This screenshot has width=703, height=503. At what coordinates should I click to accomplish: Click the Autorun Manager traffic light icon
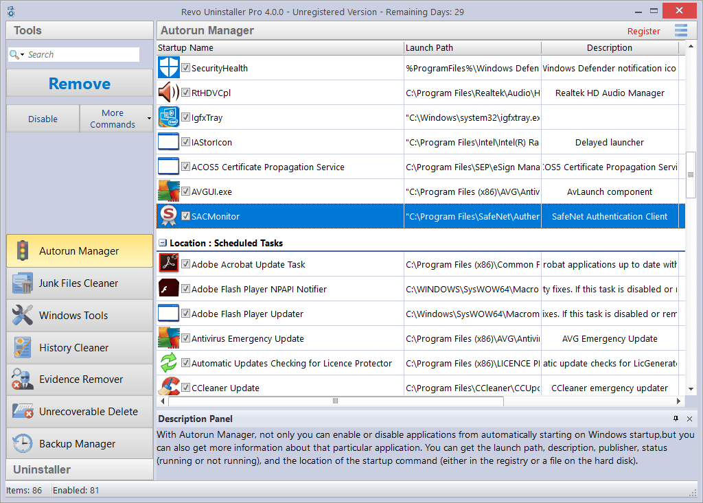click(23, 250)
